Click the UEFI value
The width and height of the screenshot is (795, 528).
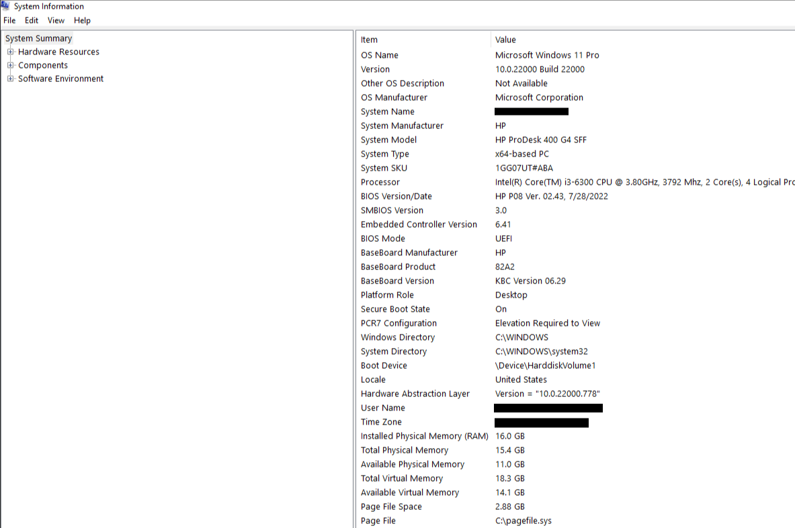coord(503,238)
